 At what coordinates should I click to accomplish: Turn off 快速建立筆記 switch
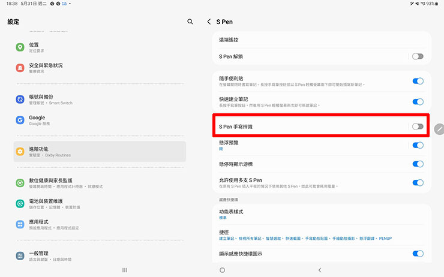[x=418, y=101]
